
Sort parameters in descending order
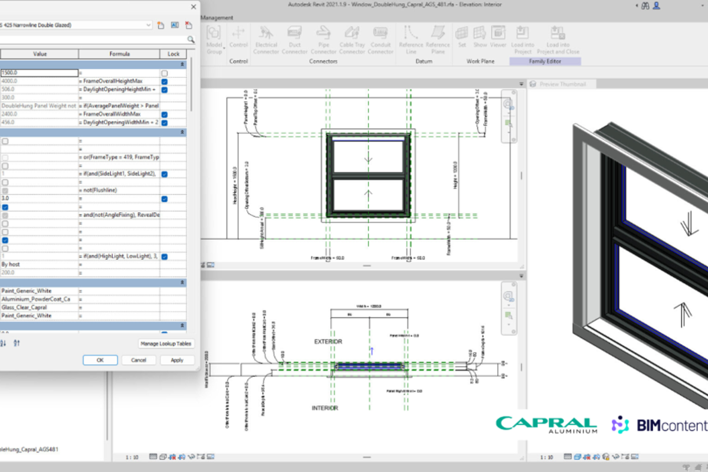pos(17,343)
